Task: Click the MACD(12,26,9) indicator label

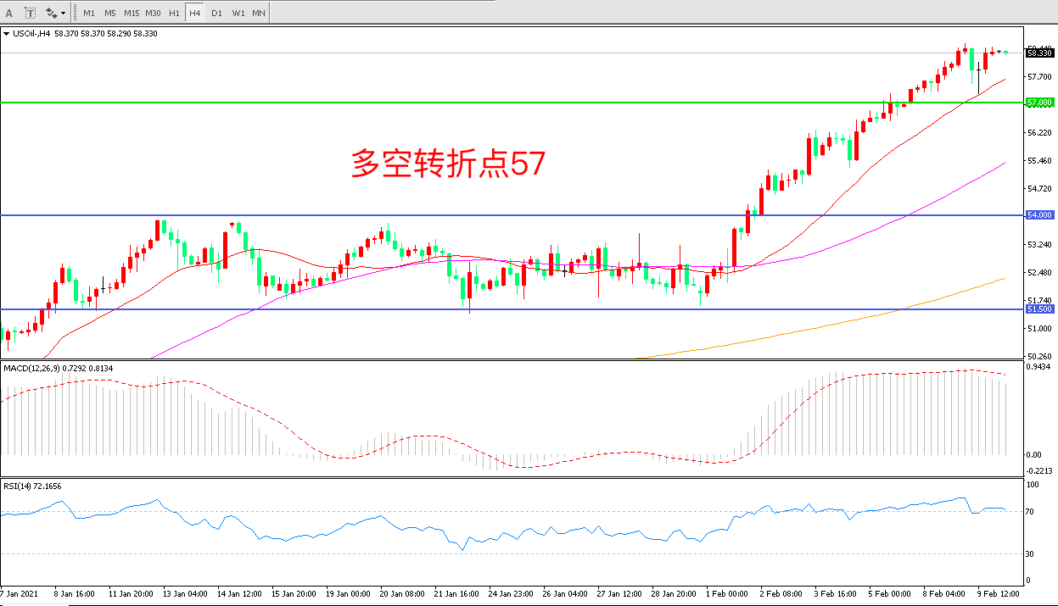Action: point(58,368)
